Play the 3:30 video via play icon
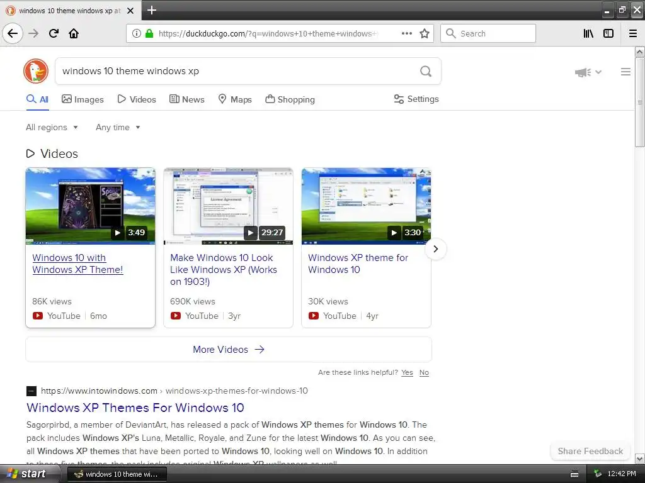The height and width of the screenshot is (483, 645). point(394,233)
